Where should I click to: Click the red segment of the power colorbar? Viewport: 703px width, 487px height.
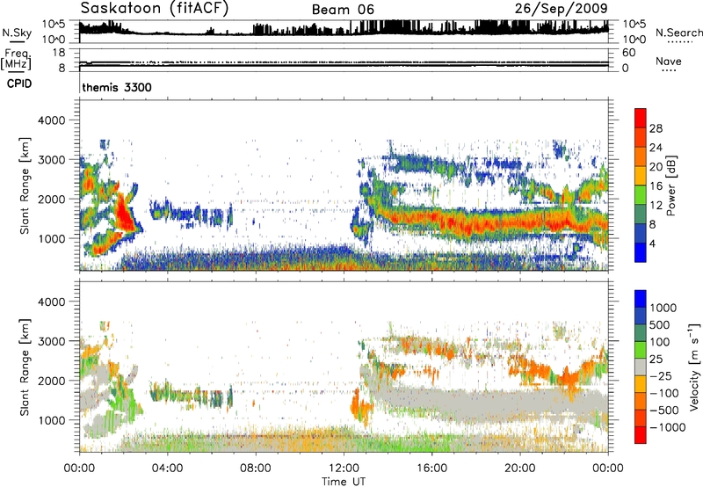coord(641,118)
